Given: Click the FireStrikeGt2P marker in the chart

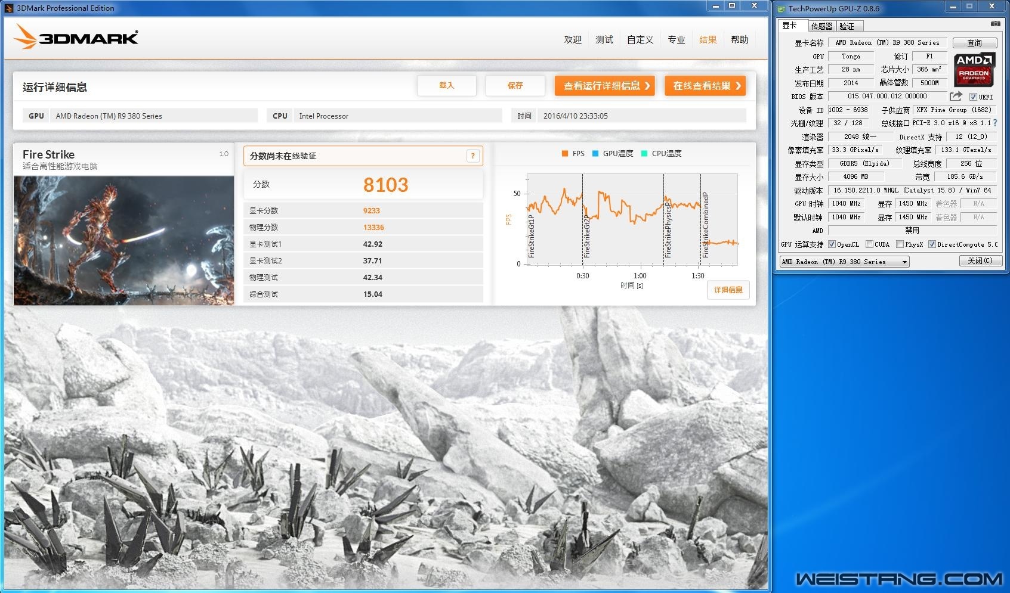Looking at the screenshot, I should [x=587, y=236].
